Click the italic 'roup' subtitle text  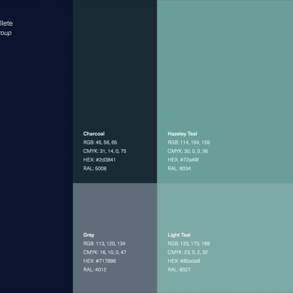click(x=6, y=33)
